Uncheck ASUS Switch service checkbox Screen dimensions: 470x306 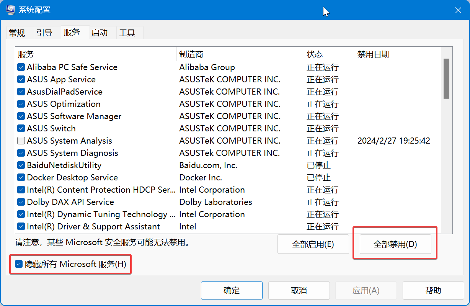pyautogui.click(x=21, y=129)
